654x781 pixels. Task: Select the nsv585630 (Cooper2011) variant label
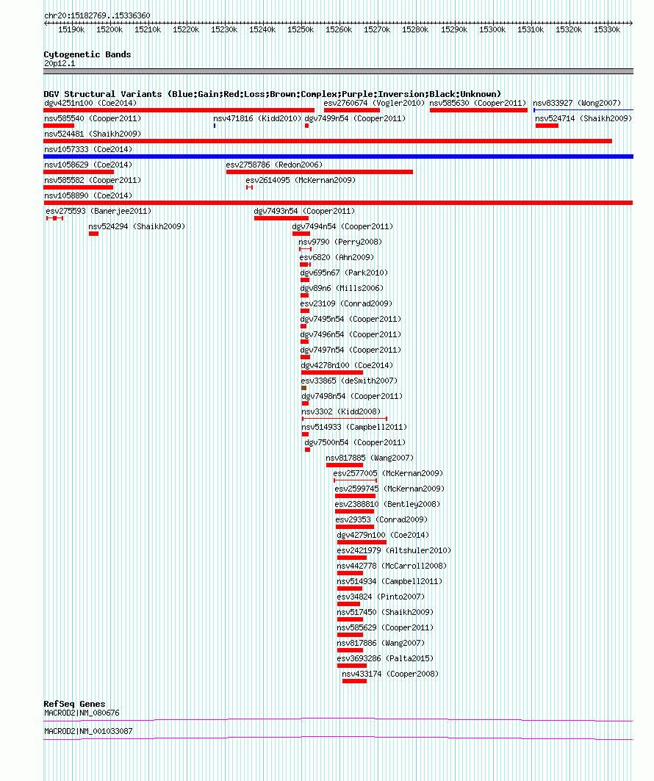478,103
